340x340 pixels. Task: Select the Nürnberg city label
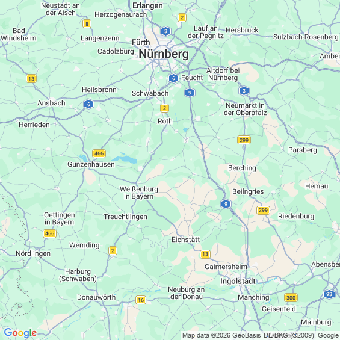(x=164, y=54)
